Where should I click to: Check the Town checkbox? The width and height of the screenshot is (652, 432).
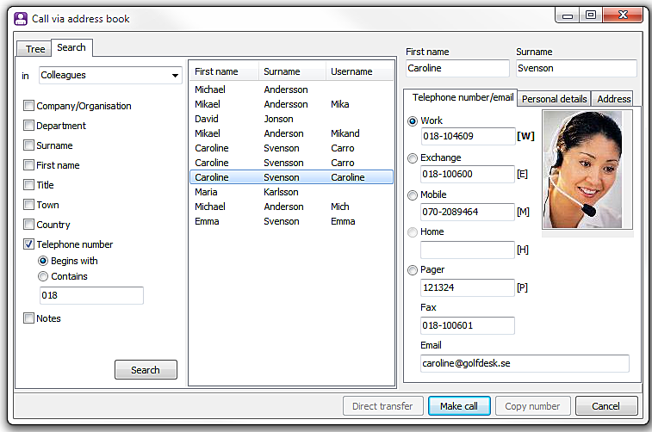28,204
